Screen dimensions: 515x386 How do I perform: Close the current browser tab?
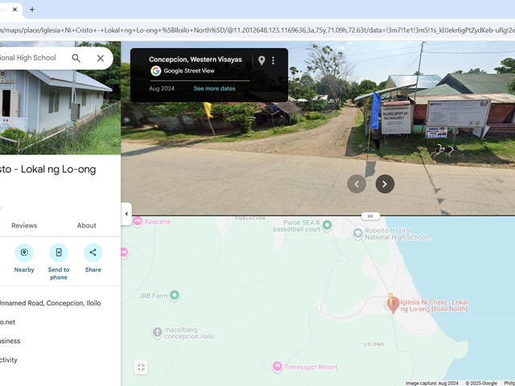14,10
